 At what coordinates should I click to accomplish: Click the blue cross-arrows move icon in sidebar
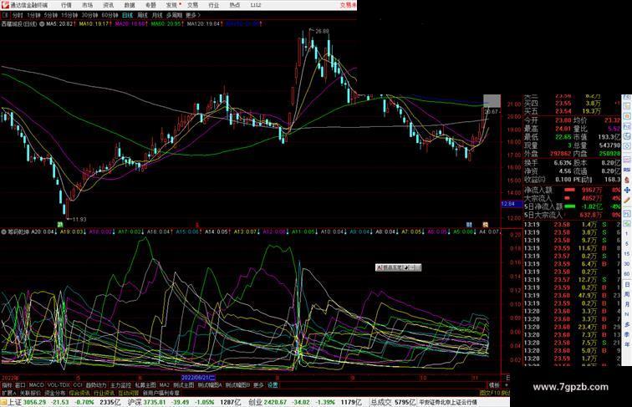click(627, 190)
